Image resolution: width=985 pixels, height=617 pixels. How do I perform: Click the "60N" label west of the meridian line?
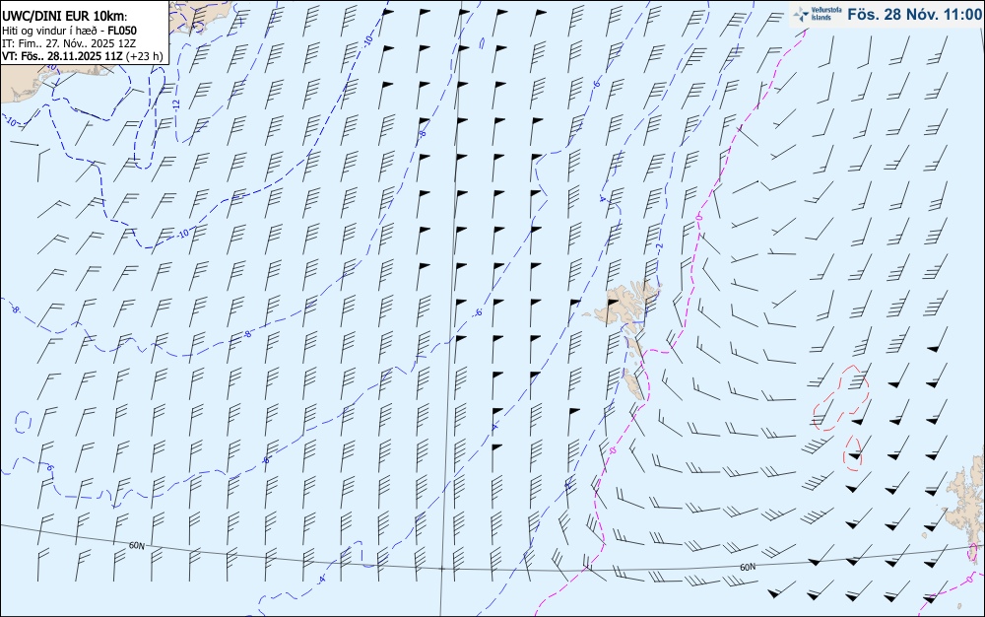[x=136, y=546]
